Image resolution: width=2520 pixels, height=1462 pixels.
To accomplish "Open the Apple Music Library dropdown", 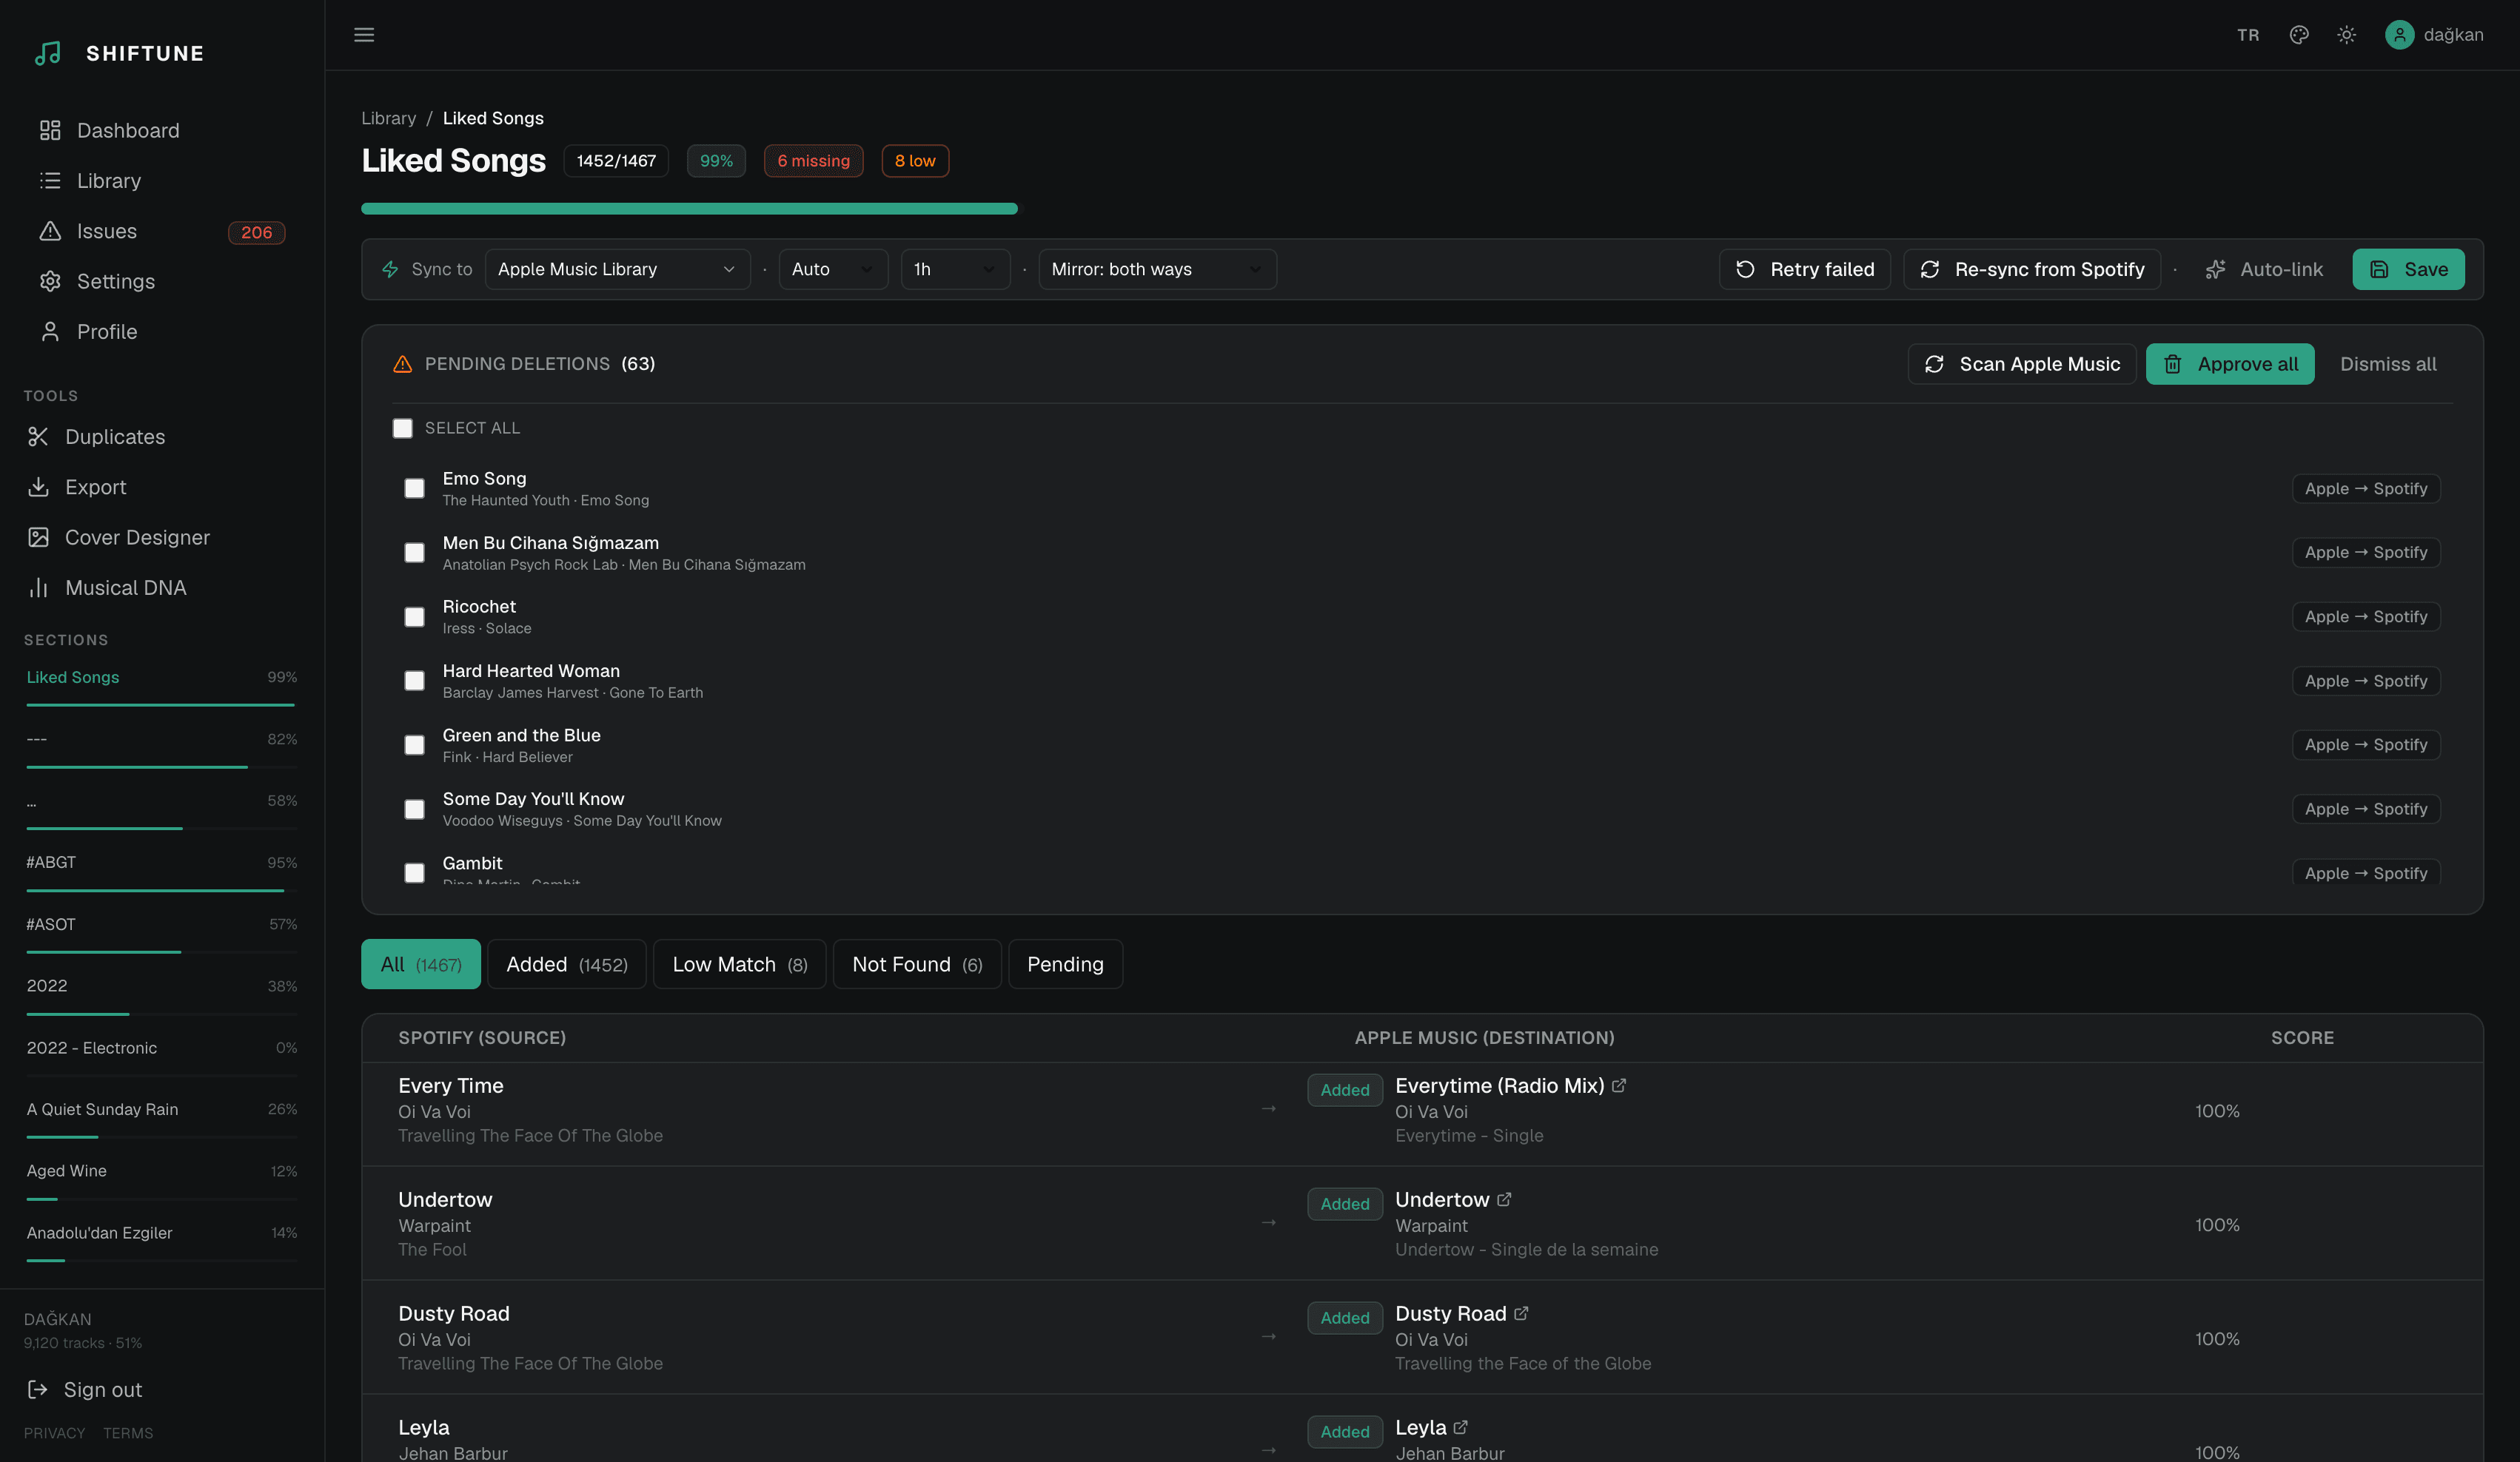I will point(617,269).
